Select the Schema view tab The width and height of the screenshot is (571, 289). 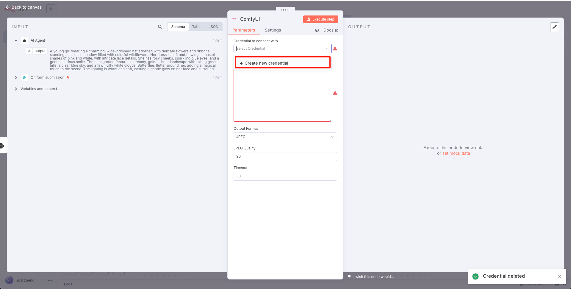178,27
